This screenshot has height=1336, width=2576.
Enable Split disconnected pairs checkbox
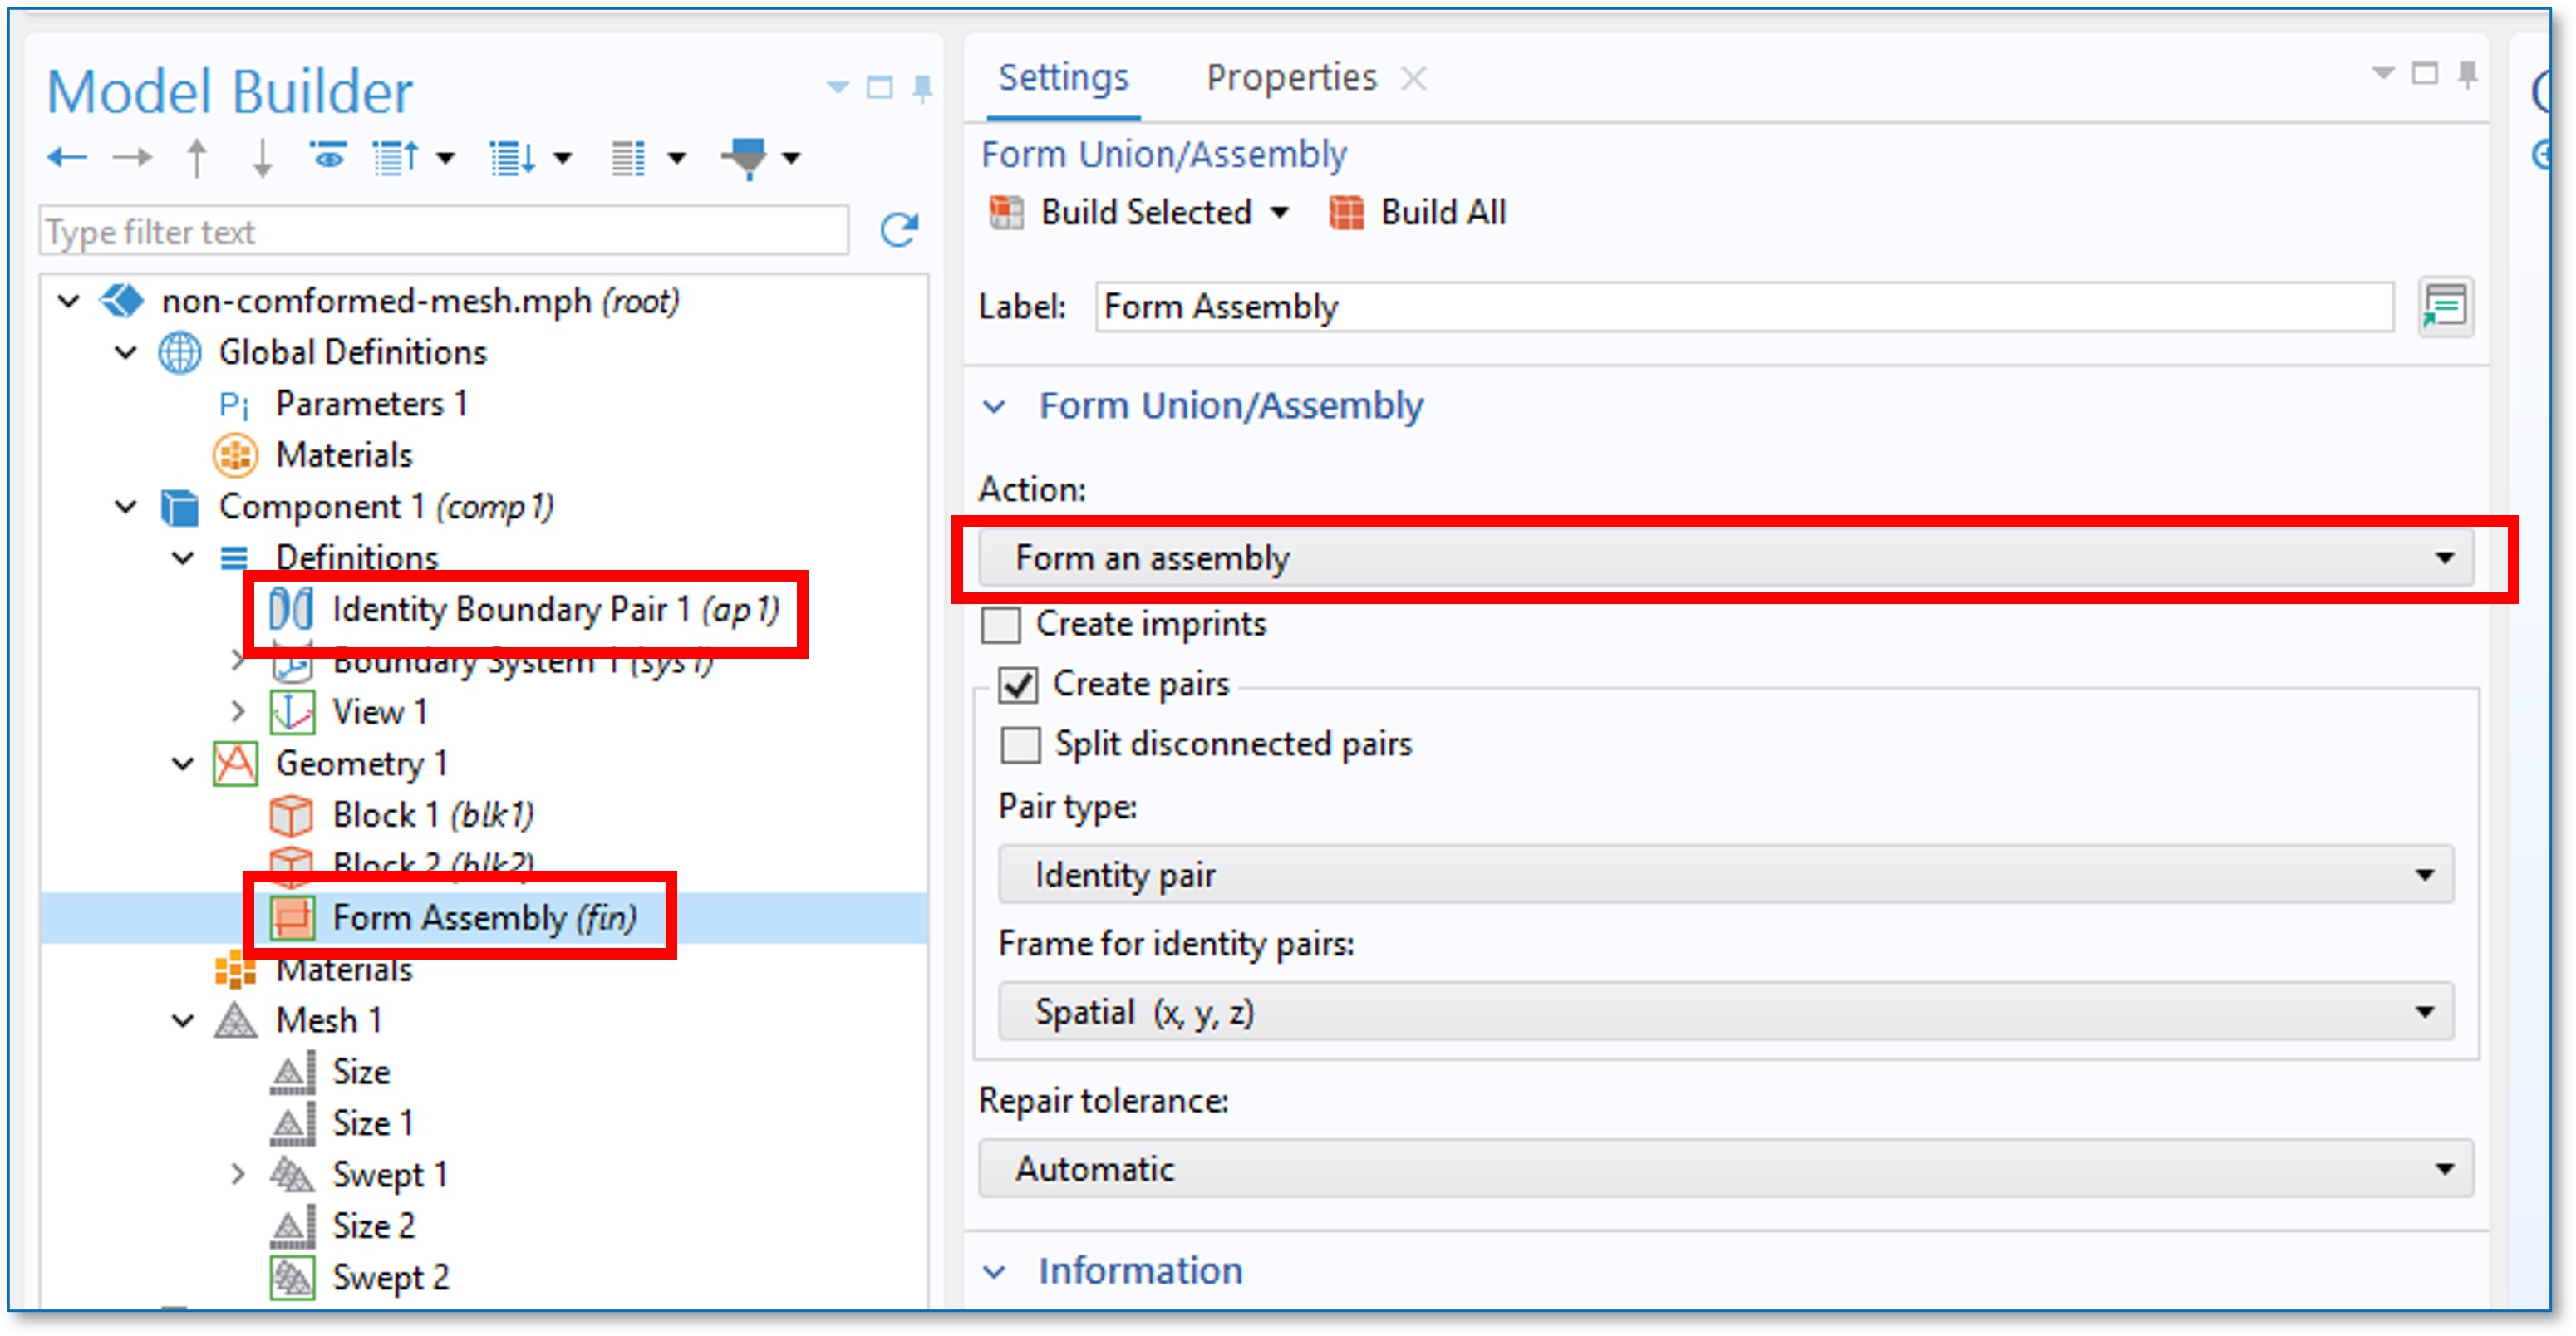1020,745
